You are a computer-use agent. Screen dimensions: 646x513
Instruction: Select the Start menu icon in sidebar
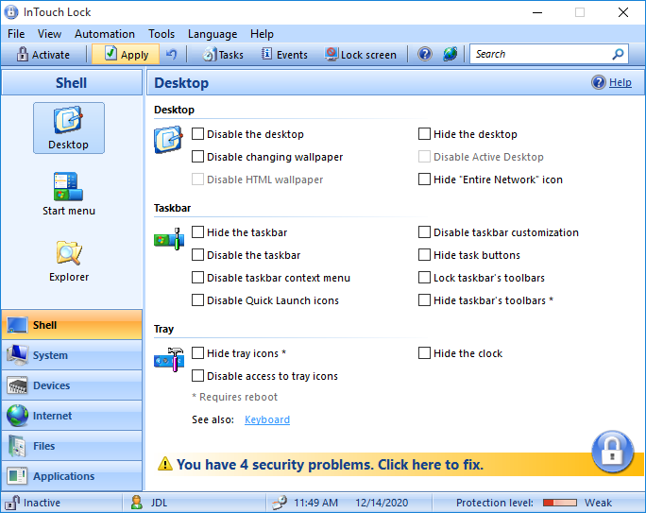(x=69, y=194)
